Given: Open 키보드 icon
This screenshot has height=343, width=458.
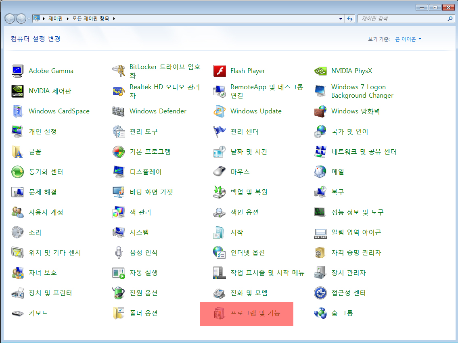Looking at the screenshot, I should click(x=17, y=313).
